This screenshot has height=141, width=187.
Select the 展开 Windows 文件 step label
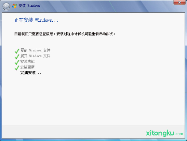(x=35, y=56)
